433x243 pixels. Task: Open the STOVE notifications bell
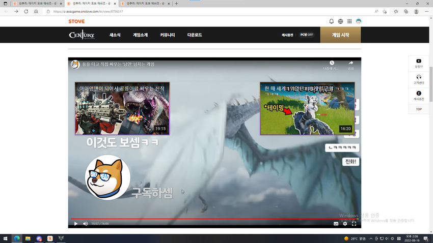click(x=332, y=21)
